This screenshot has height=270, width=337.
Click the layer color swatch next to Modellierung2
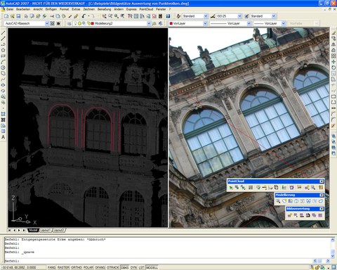[93, 23]
